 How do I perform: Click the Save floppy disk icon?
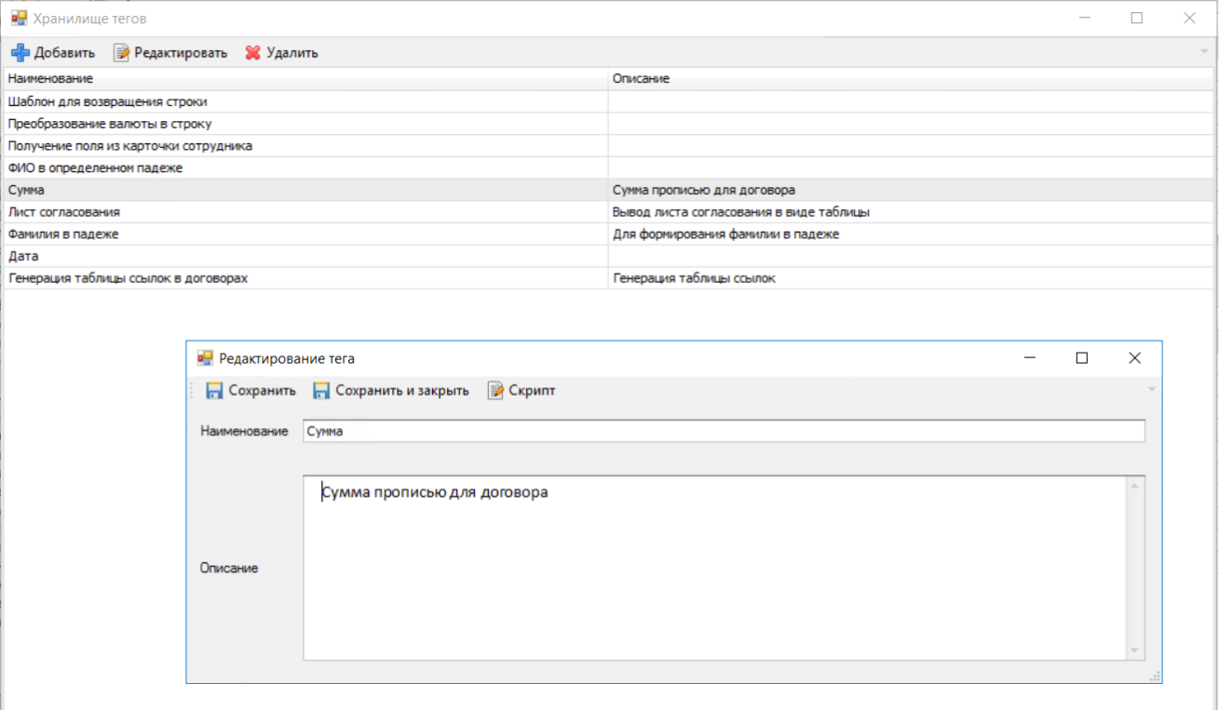click(214, 391)
